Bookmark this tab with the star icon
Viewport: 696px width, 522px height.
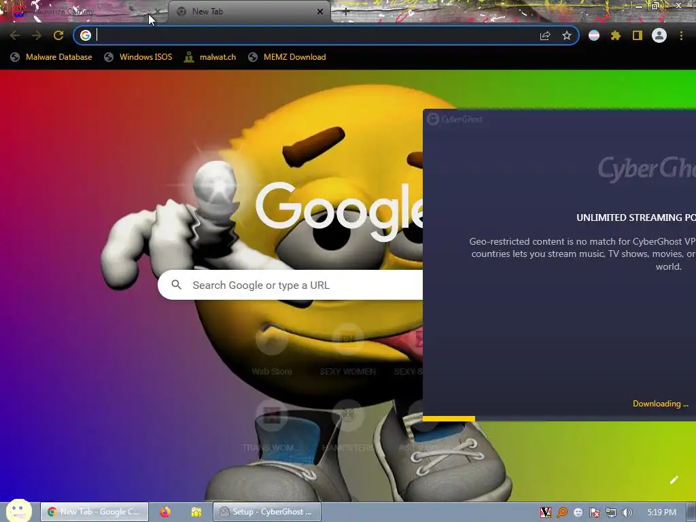(566, 35)
